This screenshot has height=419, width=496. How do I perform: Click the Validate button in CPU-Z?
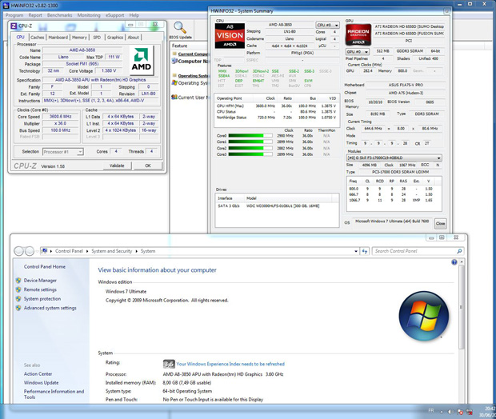pyautogui.click(x=117, y=166)
